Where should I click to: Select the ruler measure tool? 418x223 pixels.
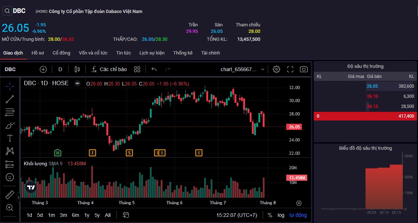pos(10,195)
